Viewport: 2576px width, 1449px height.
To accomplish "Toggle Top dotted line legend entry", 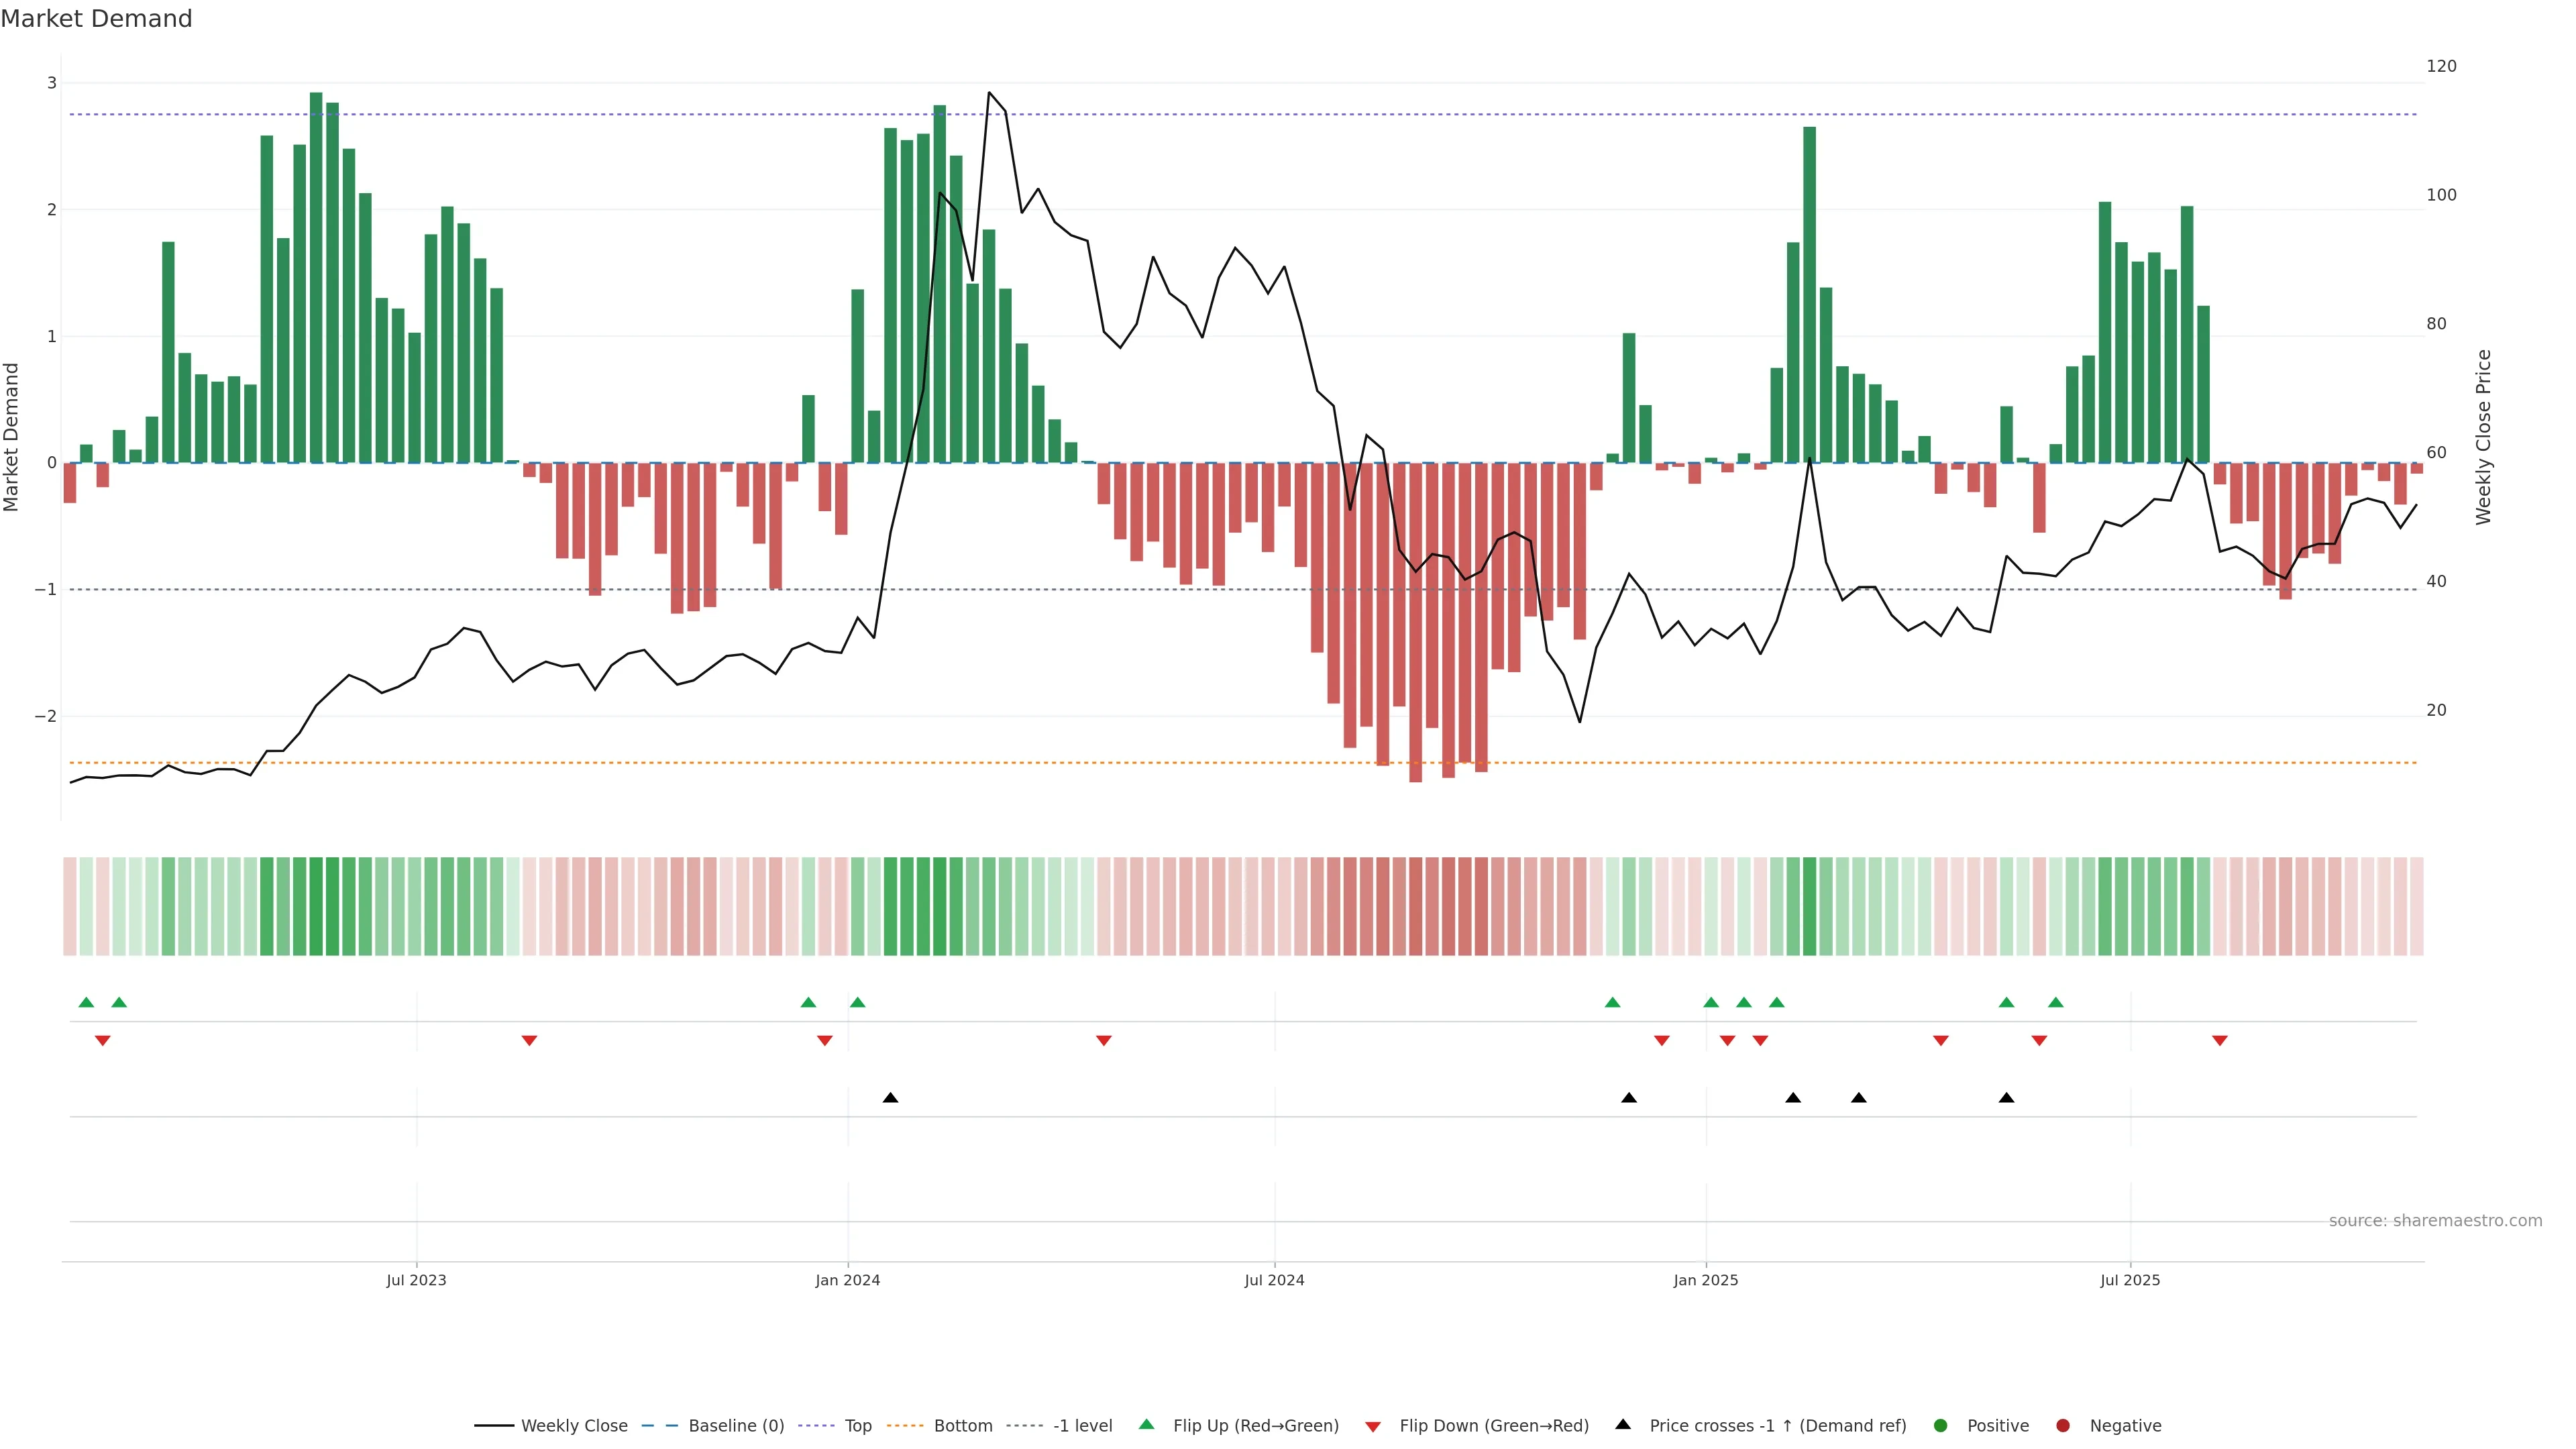I will (x=857, y=1426).
